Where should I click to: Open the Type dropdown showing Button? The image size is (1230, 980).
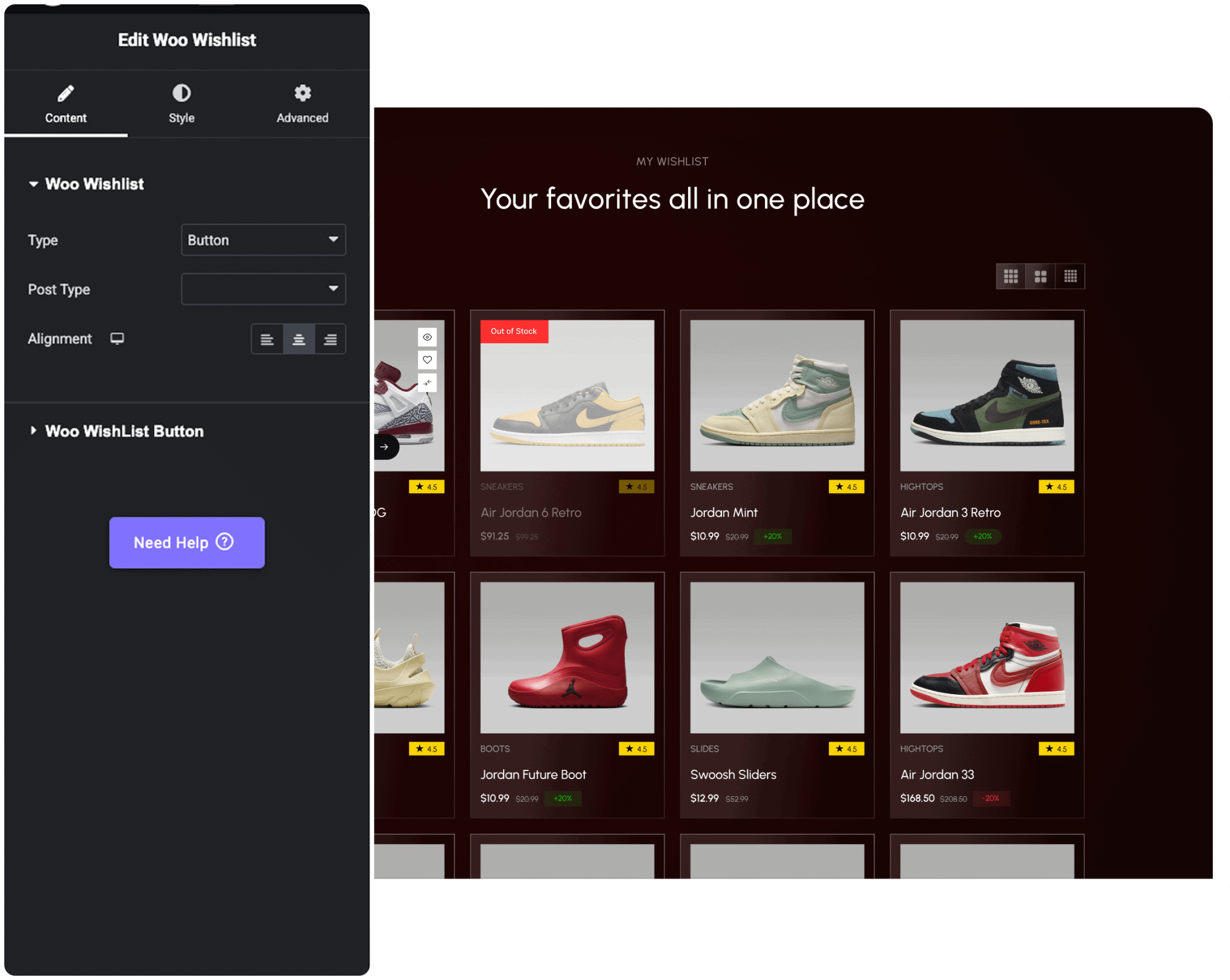[263, 240]
